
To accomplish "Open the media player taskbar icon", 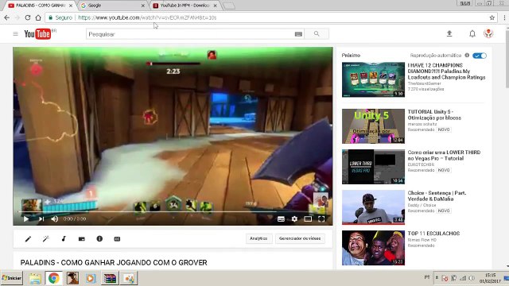I will 91,278.
